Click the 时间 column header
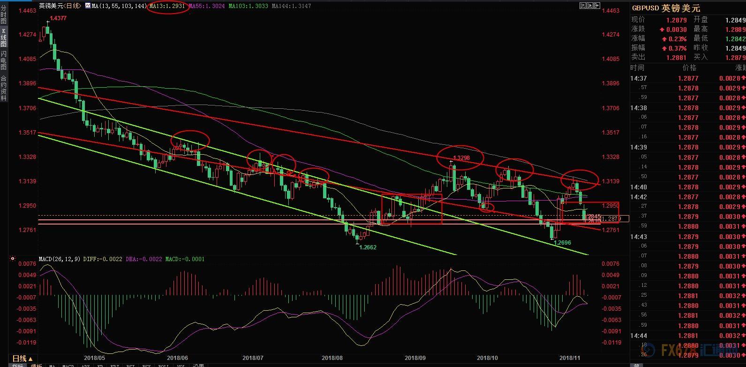Screen dimensions: 746x367 click(x=638, y=67)
